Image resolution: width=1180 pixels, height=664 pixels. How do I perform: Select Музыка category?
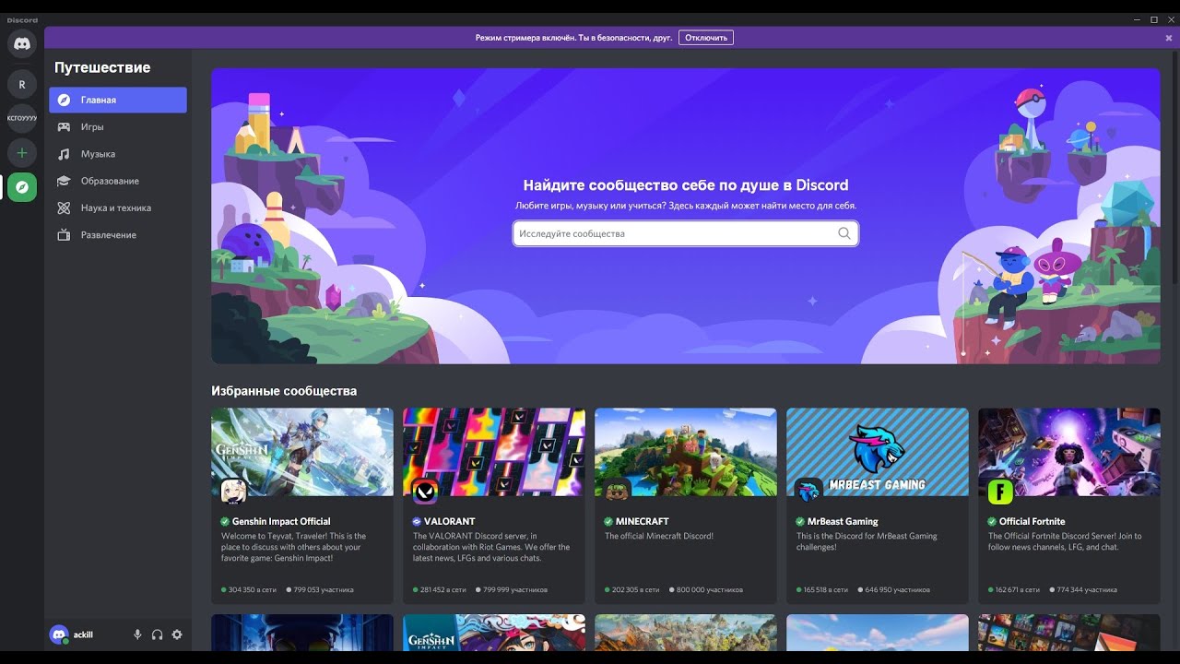tap(118, 154)
